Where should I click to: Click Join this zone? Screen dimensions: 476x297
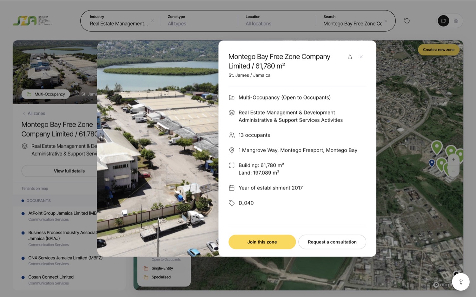coord(262,242)
